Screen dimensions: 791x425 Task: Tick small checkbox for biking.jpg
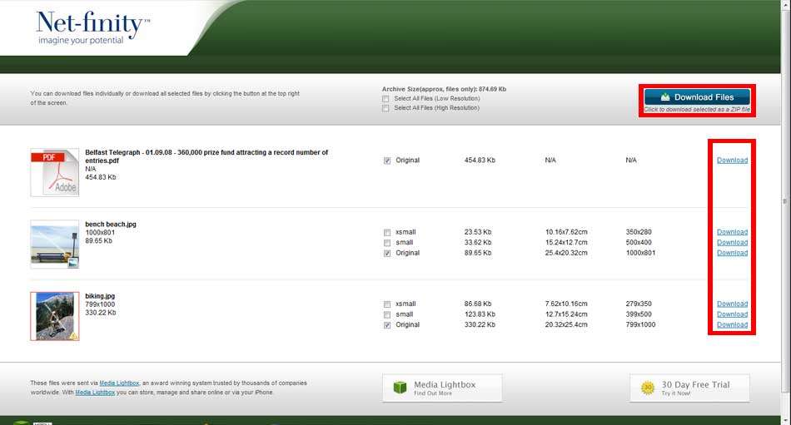click(x=387, y=314)
